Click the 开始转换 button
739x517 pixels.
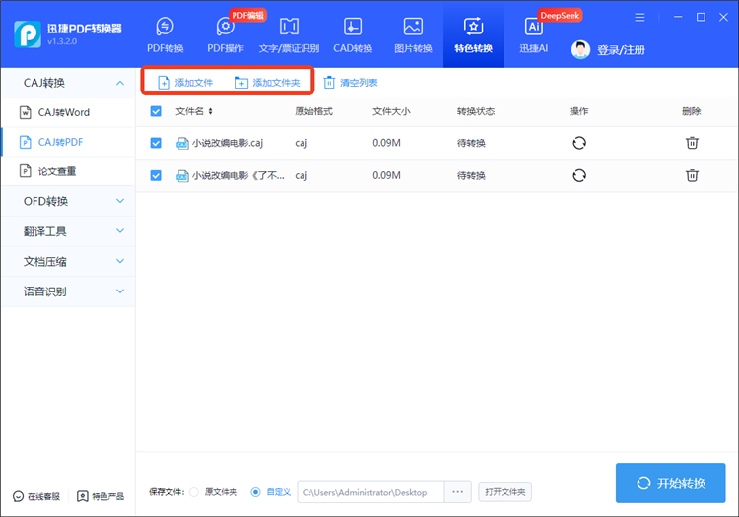coord(670,483)
